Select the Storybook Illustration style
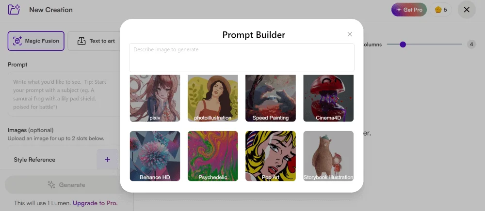 328,156
